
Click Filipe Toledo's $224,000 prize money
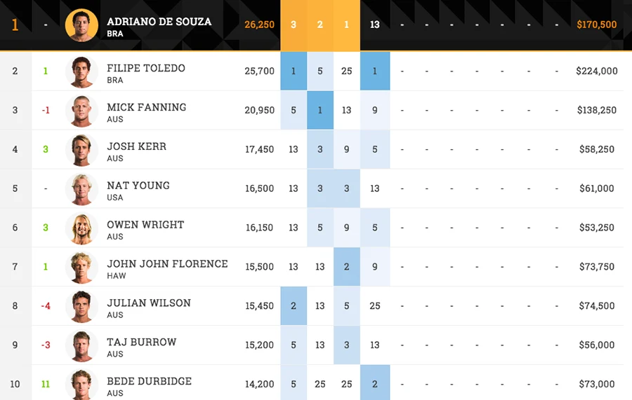(x=596, y=71)
